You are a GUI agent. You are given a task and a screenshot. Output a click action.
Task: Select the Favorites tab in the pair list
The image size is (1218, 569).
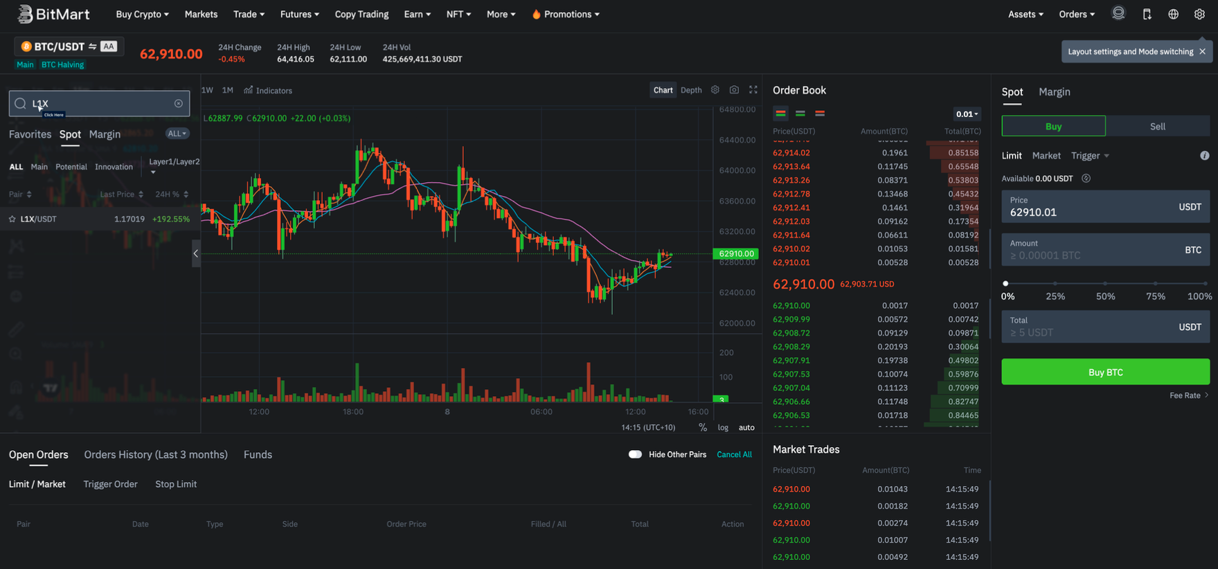click(30, 134)
